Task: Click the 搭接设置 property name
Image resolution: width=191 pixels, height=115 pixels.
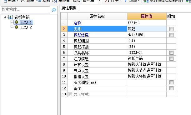Action: [x=81, y=77]
